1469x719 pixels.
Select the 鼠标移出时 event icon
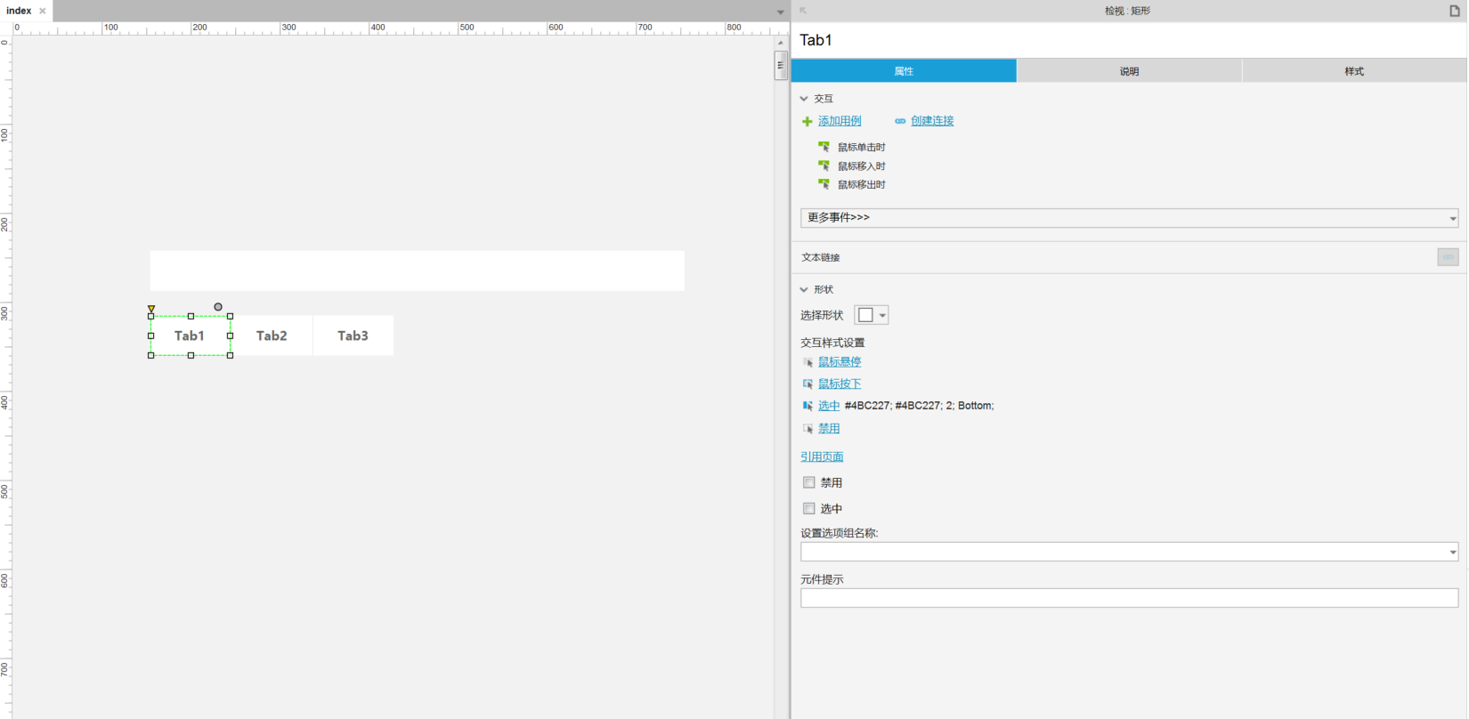[824, 184]
